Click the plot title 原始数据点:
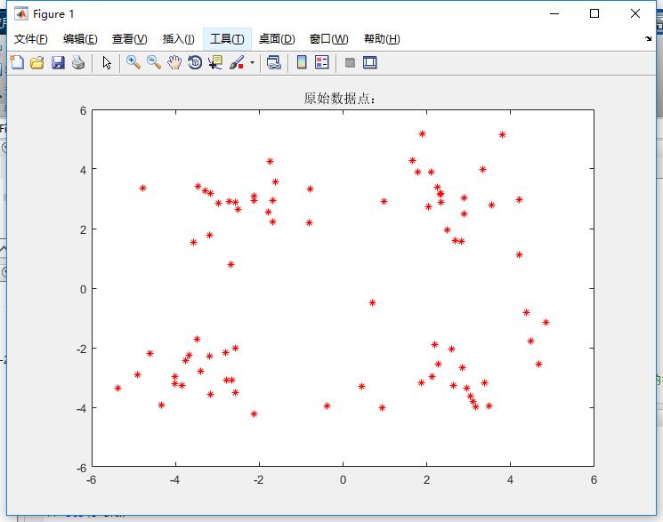 (x=340, y=99)
